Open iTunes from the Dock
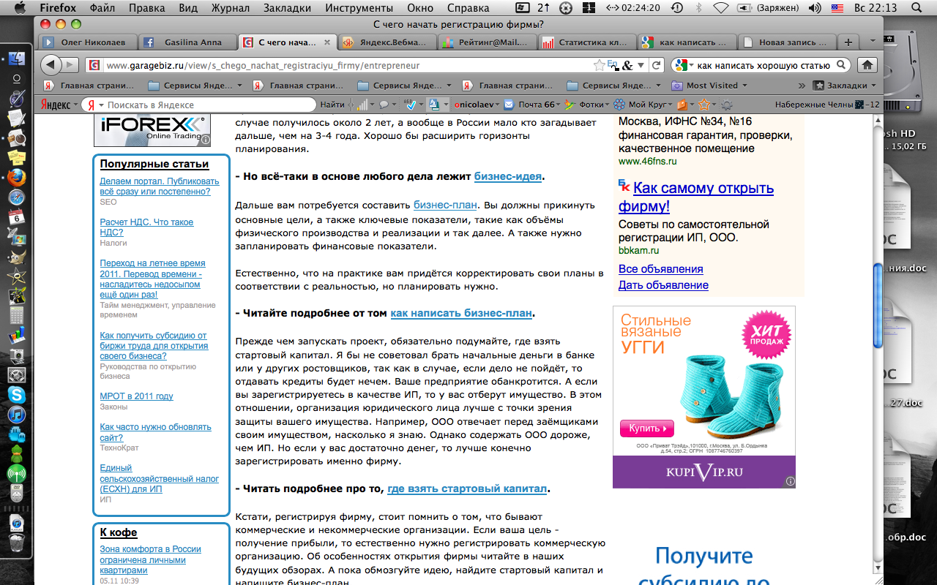 [17, 415]
